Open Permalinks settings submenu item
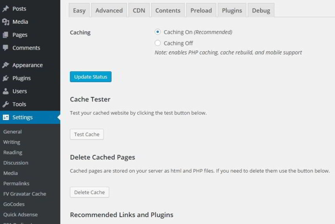Image resolution: width=335 pixels, height=224 pixels. click(x=16, y=183)
